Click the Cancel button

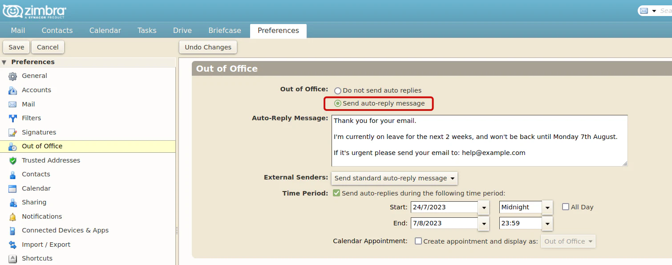[x=48, y=47]
